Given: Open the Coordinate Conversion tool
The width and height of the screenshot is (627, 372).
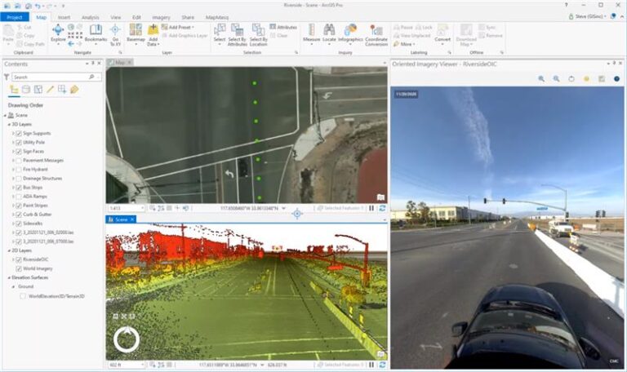Looking at the screenshot, I should click(x=376, y=33).
